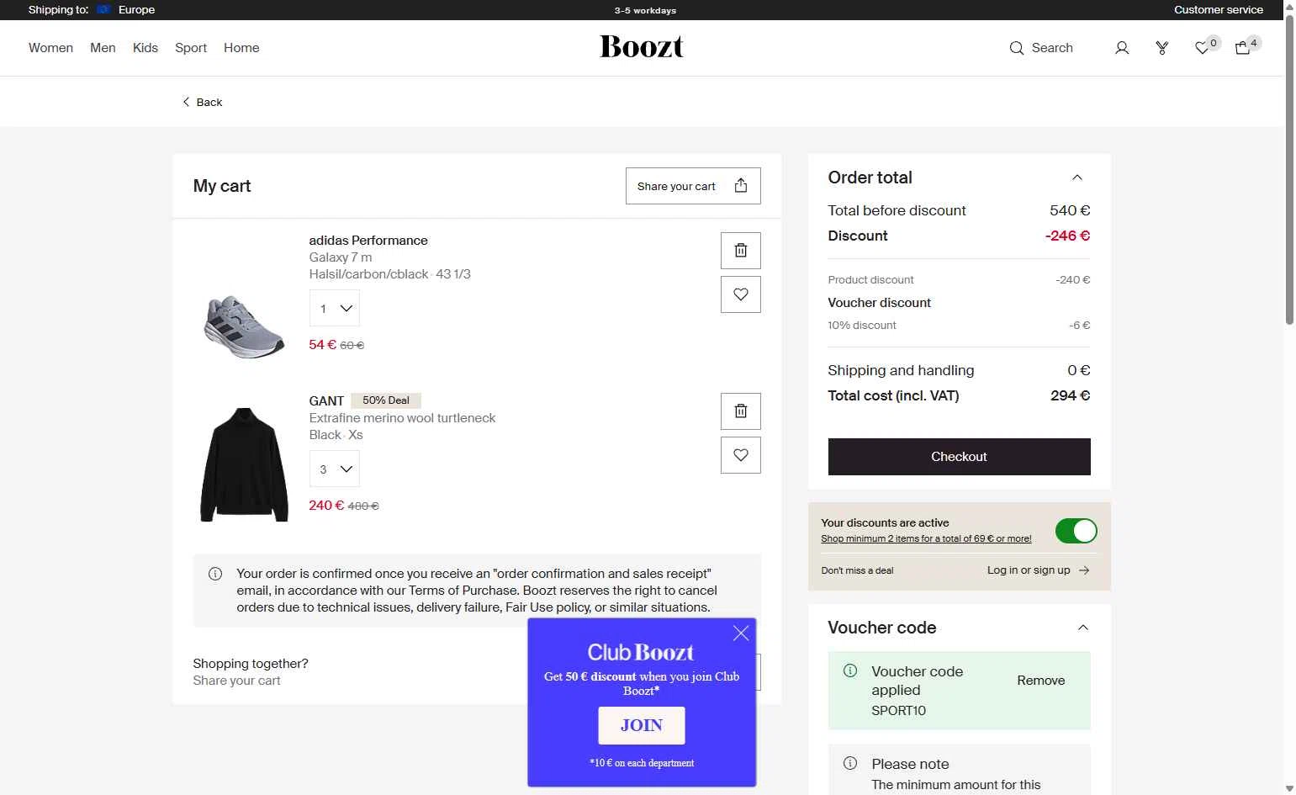Open Shop minimum 2 items link

tap(926, 539)
